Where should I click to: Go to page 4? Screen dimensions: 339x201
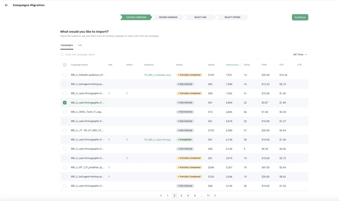[188, 196]
